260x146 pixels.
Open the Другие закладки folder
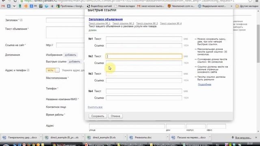point(247,6)
